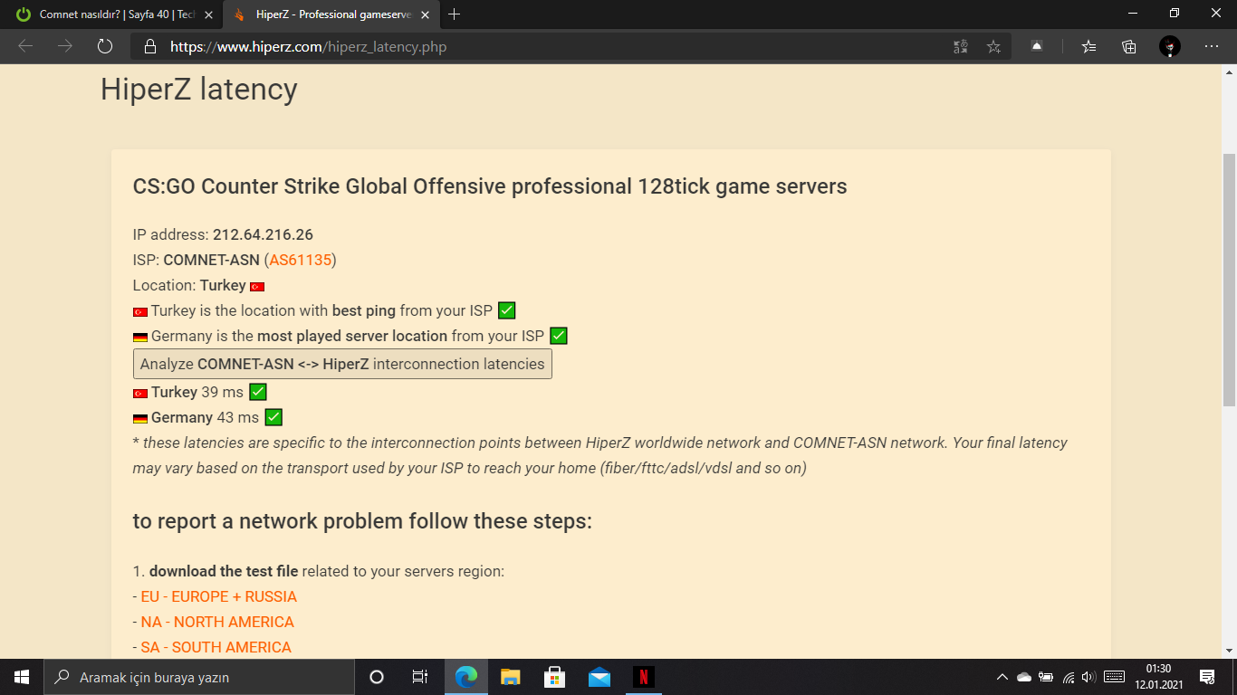This screenshot has height=695, width=1237.
Task: Launch Netflix from the taskbar
Action: pyautogui.click(x=643, y=677)
